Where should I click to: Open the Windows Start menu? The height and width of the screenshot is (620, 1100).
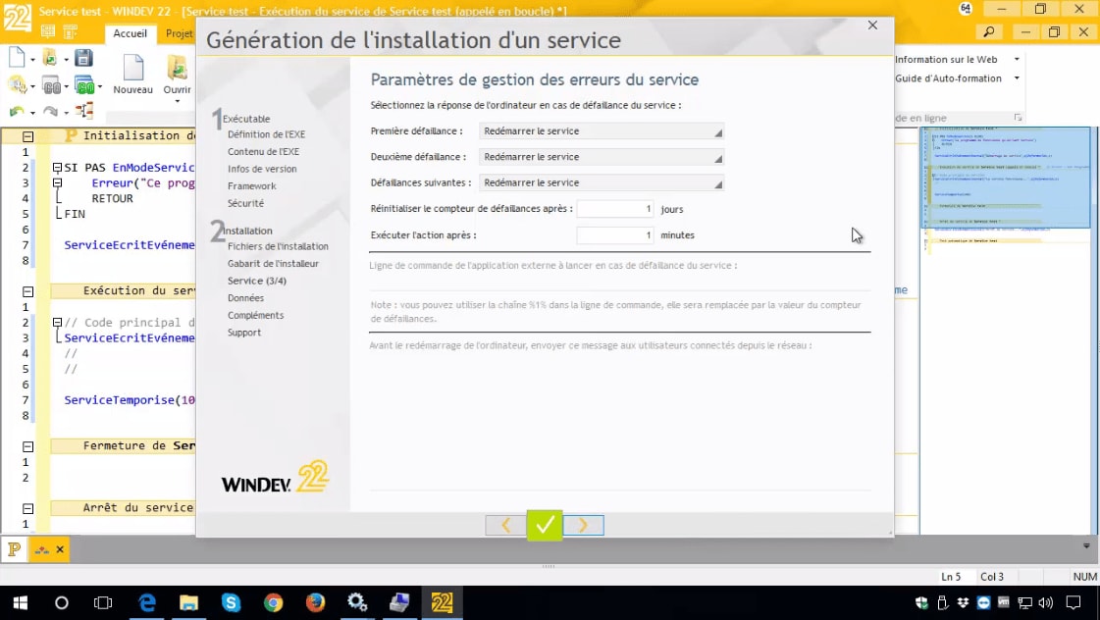click(20, 603)
